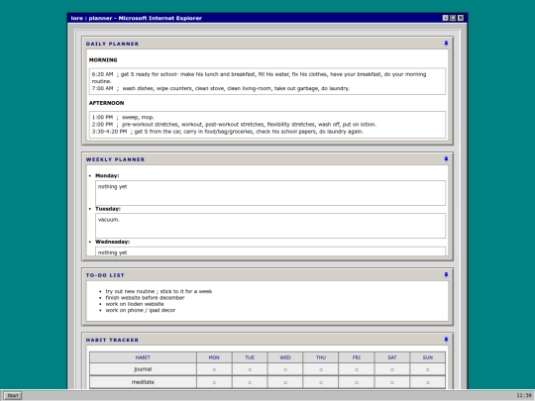Tick meditate checkbox for THU
The width and height of the screenshot is (535, 401).
click(x=321, y=382)
